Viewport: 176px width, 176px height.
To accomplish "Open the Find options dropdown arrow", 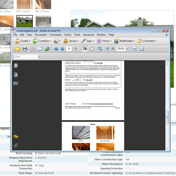I will coord(39,57).
